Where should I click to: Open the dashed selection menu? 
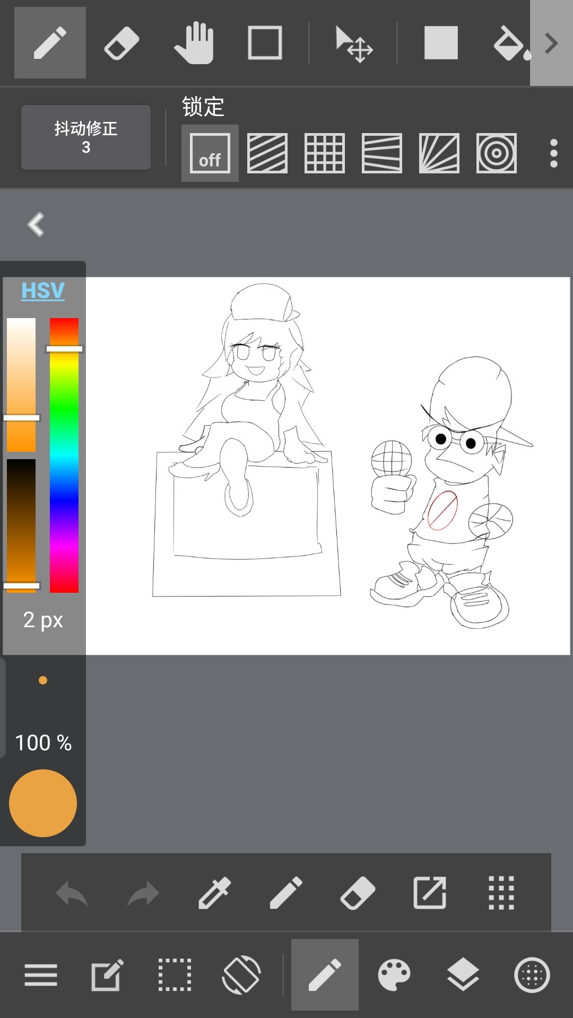(175, 975)
